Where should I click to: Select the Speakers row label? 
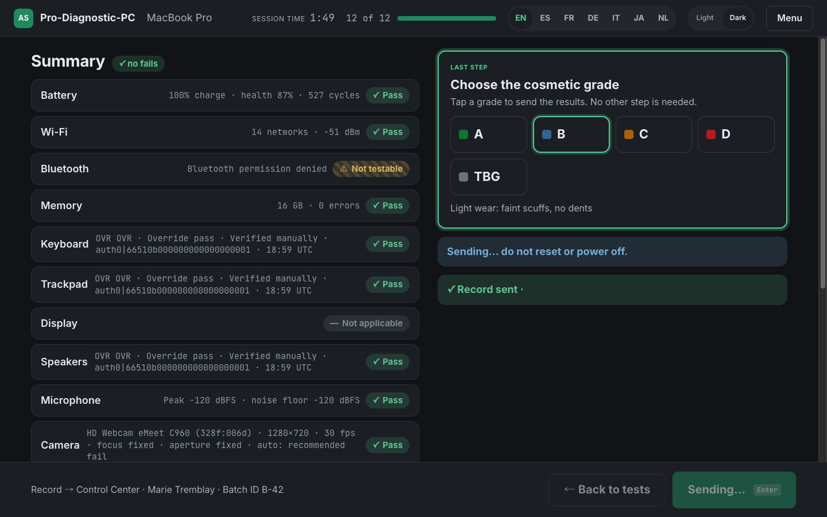64,362
